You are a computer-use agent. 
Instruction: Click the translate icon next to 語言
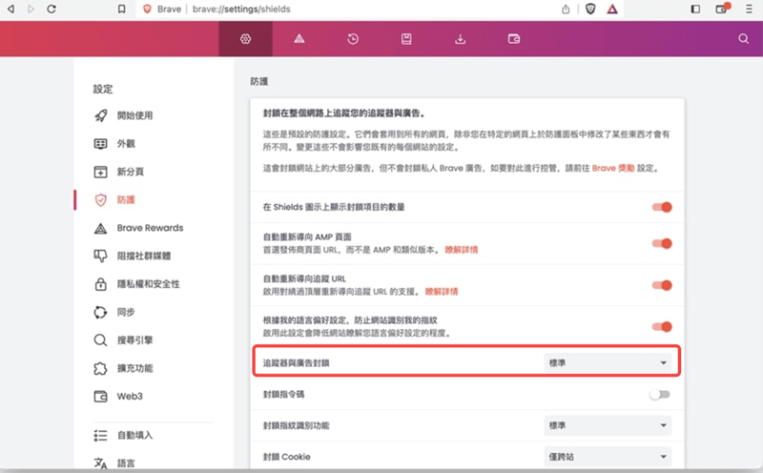tap(101, 463)
